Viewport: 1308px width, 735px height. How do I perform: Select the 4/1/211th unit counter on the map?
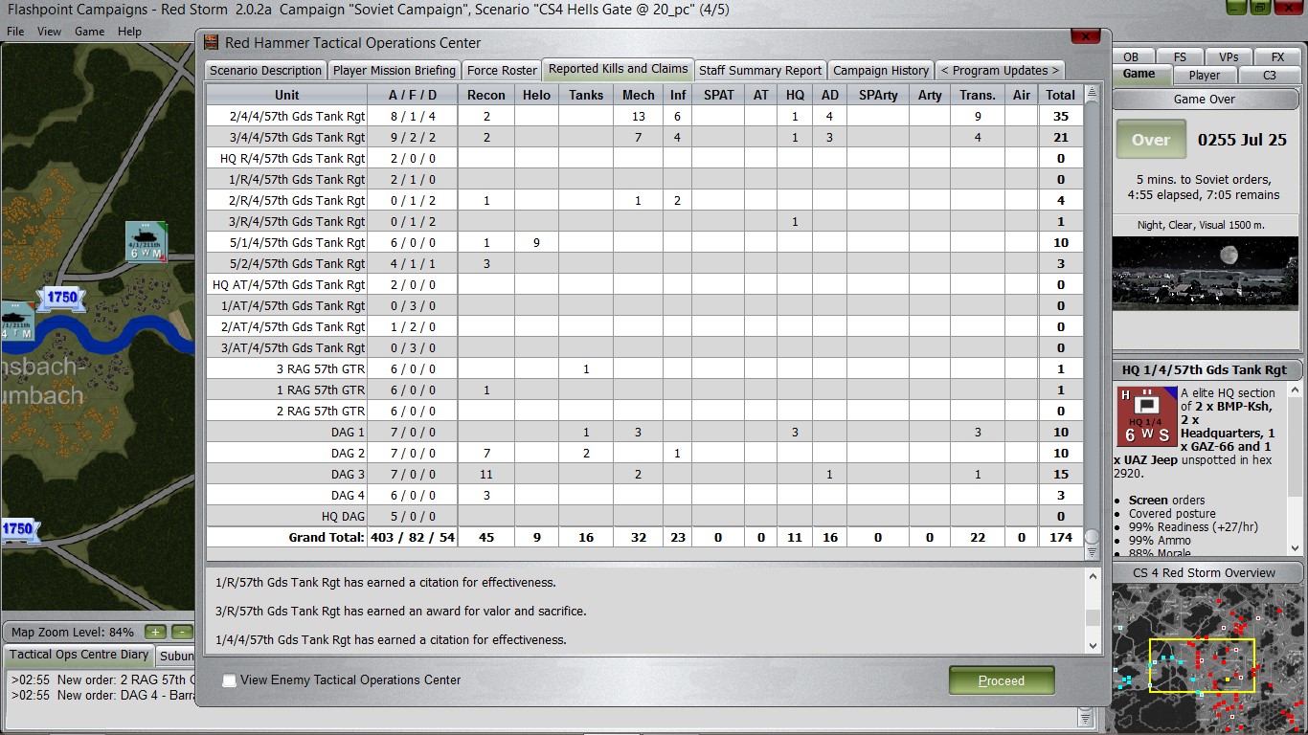(x=147, y=241)
